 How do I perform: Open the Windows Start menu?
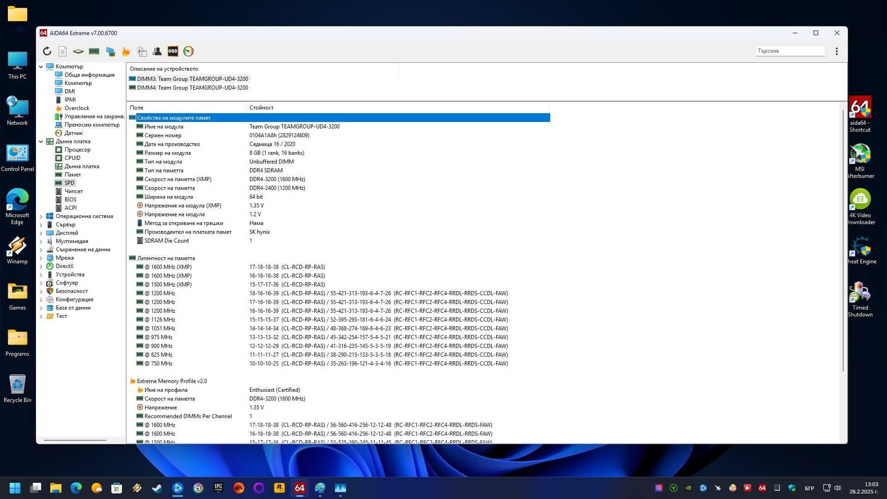coord(15,488)
